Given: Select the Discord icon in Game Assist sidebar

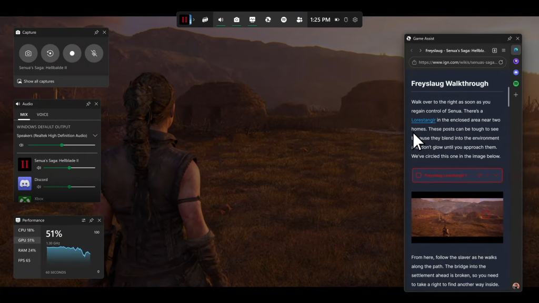Looking at the screenshot, I should (516, 72).
